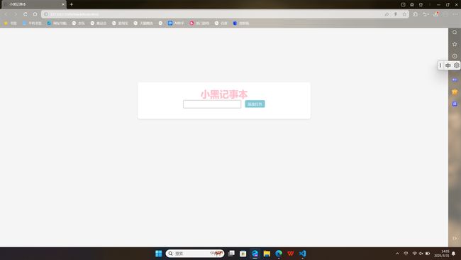This screenshot has width=461, height=260.
Task: Collapse the browser sidebar with the bottom arrow
Action: click(455, 238)
